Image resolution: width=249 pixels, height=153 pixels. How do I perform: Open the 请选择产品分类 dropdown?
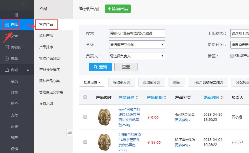point(137,45)
